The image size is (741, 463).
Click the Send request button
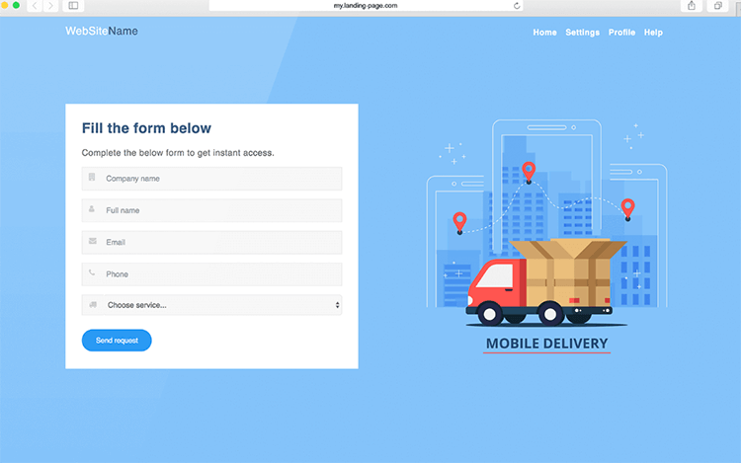click(x=117, y=341)
